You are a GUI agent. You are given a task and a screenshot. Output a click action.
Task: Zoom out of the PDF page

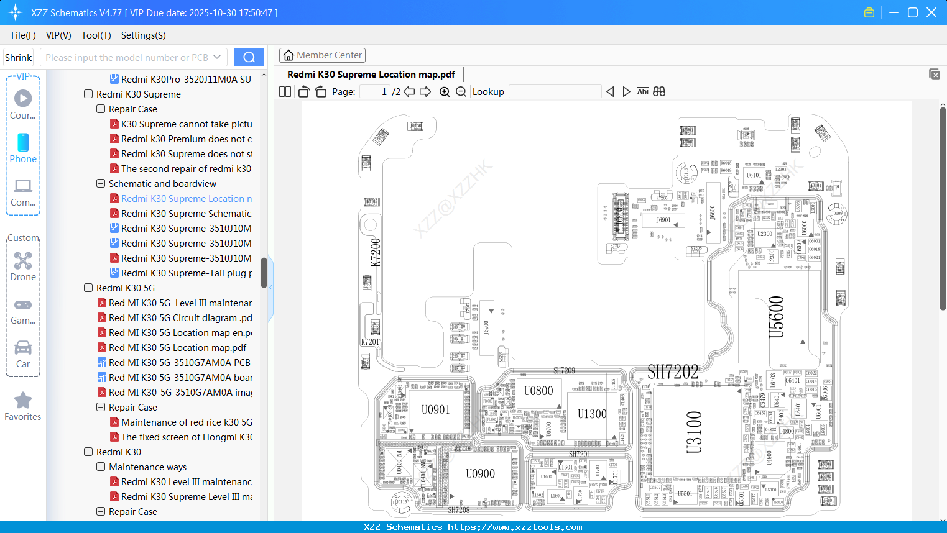click(x=460, y=91)
